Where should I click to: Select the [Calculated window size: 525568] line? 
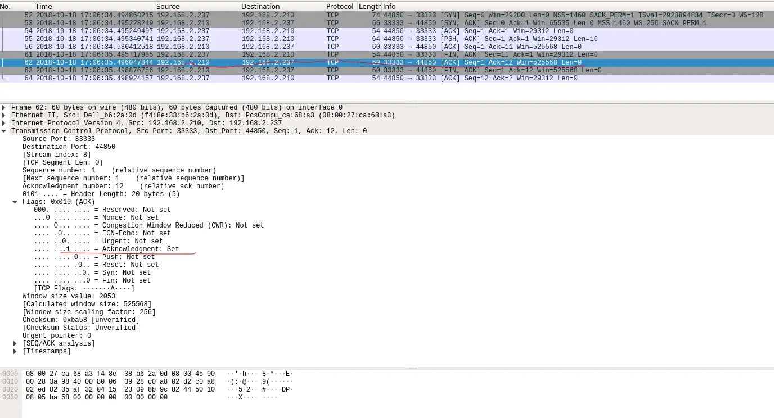87,304
